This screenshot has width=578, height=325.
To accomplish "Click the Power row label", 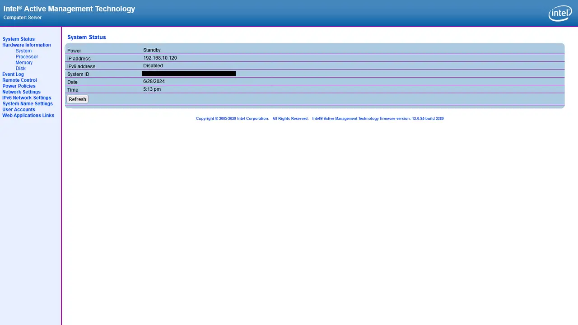I will 74,51.
